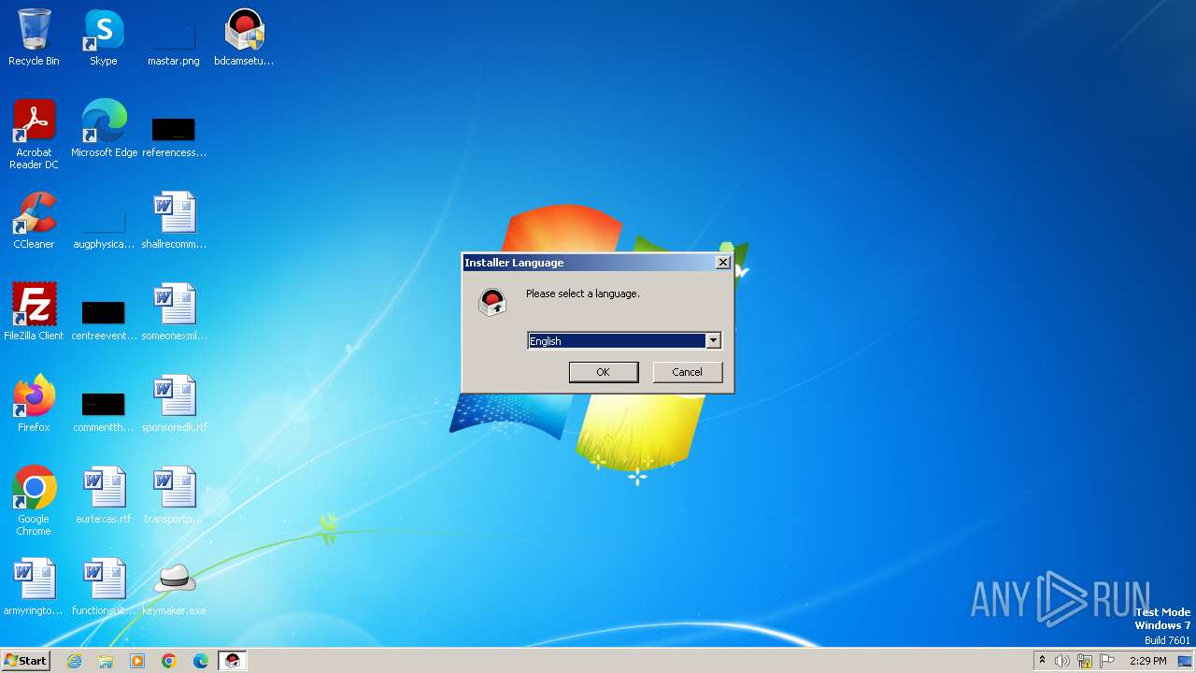This screenshot has width=1196, height=673.
Task: Click the Bandicam installer icon in dialog
Action: (492, 301)
